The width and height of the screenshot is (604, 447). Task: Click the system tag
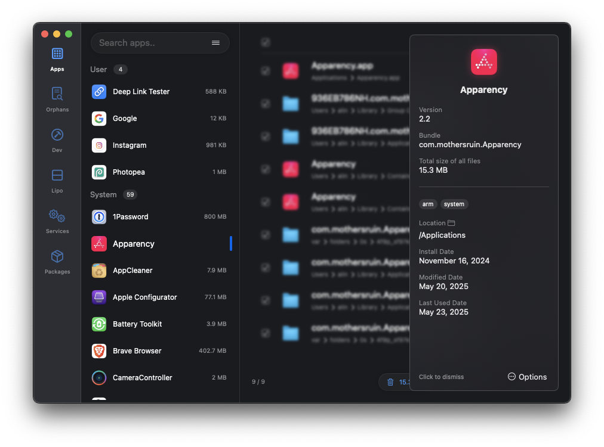[x=454, y=204]
